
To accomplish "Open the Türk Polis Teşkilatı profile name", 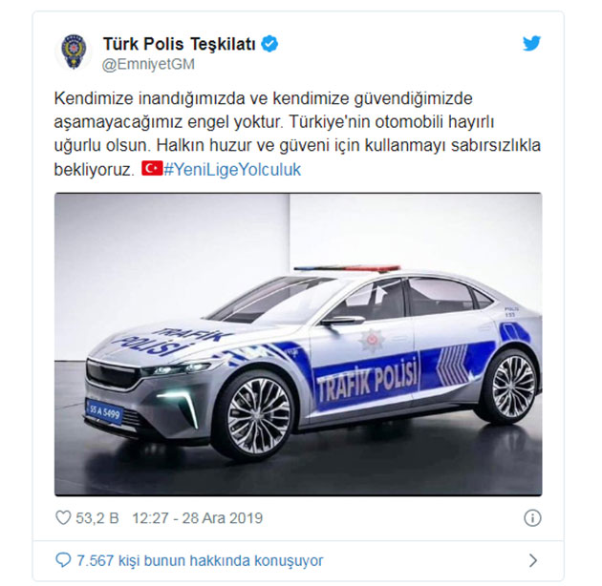I will point(180,44).
